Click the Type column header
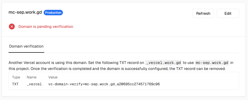Viewport: 248px width, 100px height. click(16, 77)
